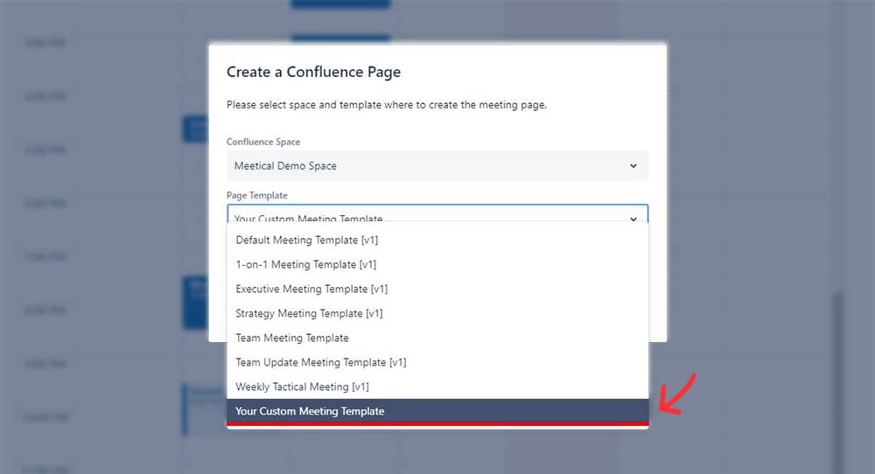Select Strategy Meeting Template [v1]
The image size is (875, 474).
click(x=437, y=313)
